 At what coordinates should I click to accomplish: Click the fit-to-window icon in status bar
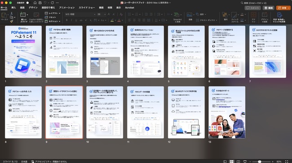287,162
